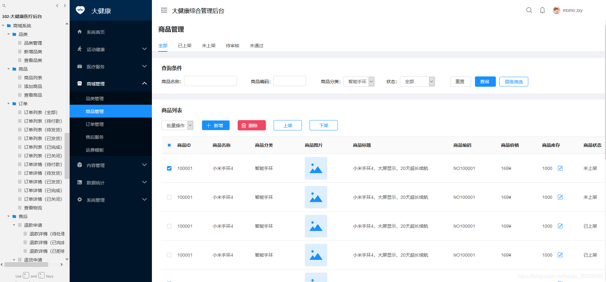Click the 新增 button
Screen dimensions: 606x282
point(216,125)
